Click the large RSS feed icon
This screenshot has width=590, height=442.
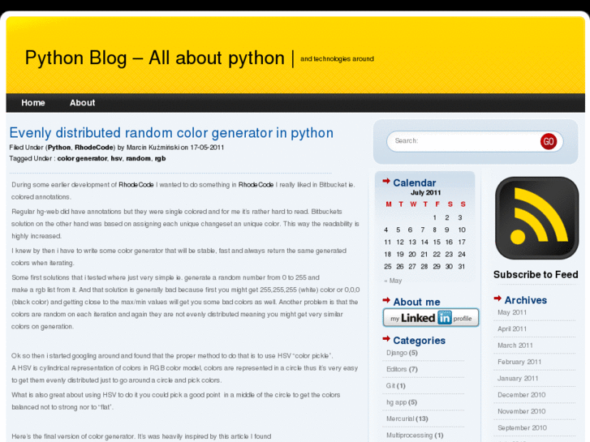pos(536,218)
